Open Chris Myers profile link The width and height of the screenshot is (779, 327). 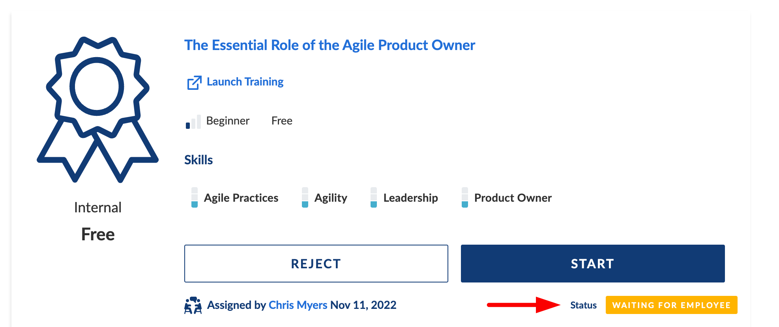298,305
